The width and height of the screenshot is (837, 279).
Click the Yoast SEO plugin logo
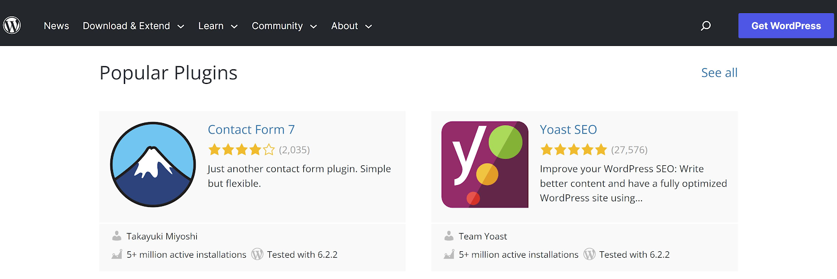[x=485, y=165]
